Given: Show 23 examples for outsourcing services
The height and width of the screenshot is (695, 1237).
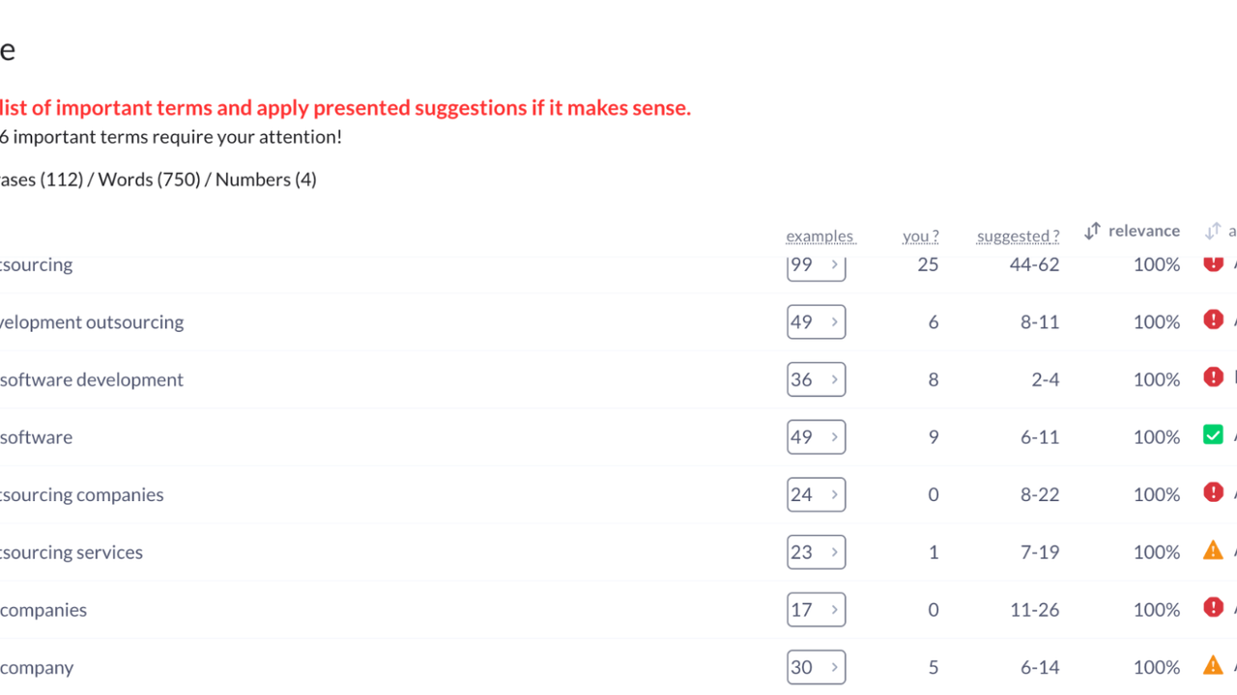Looking at the screenshot, I should pos(816,552).
